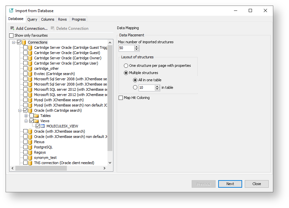
Task: Switch to the Query tab
Action: pyautogui.click(x=32, y=19)
